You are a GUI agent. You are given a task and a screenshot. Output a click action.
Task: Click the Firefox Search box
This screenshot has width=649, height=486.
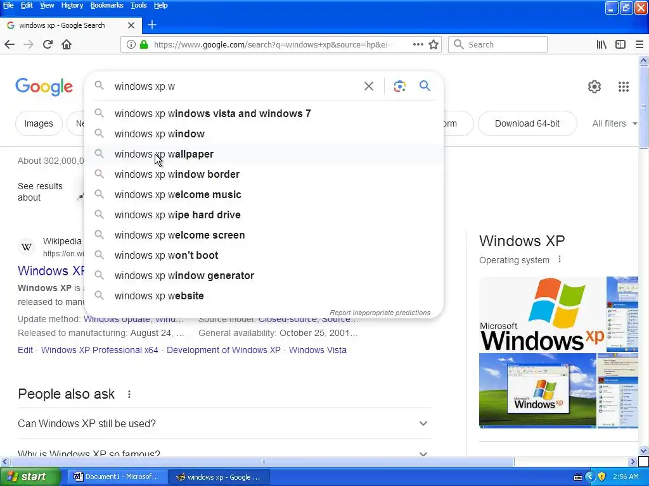tap(498, 44)
